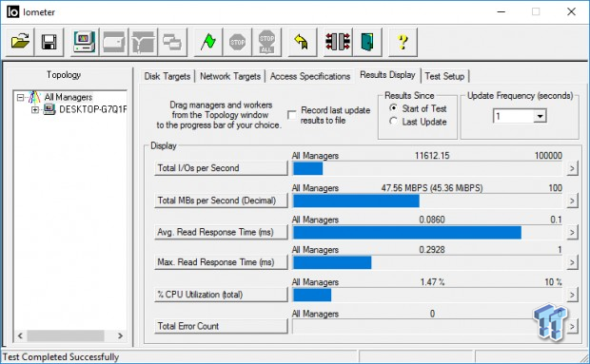
Task: Open chart arrow for Avg. Read Response Time
Action: point(572,233)
